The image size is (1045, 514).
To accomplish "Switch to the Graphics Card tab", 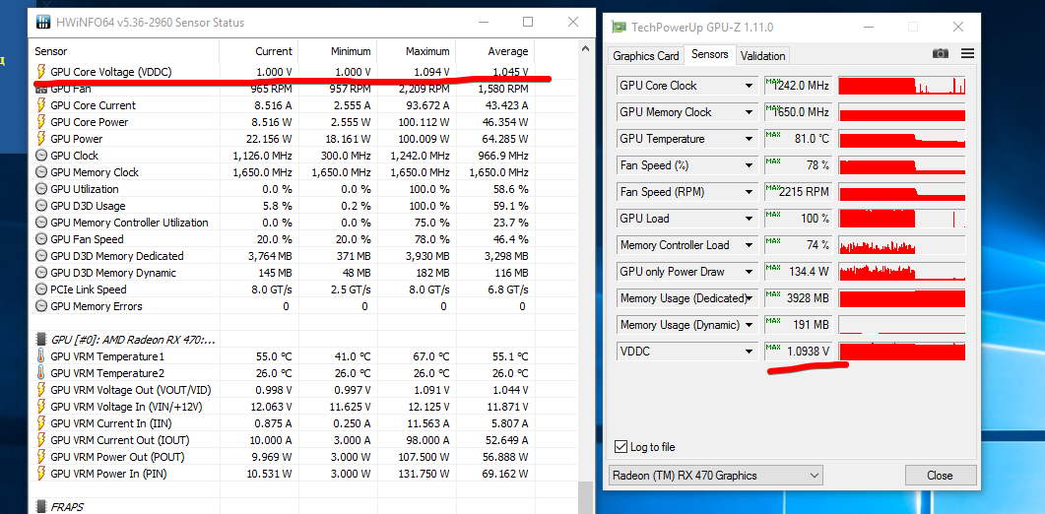I will (x=646, y=56).
